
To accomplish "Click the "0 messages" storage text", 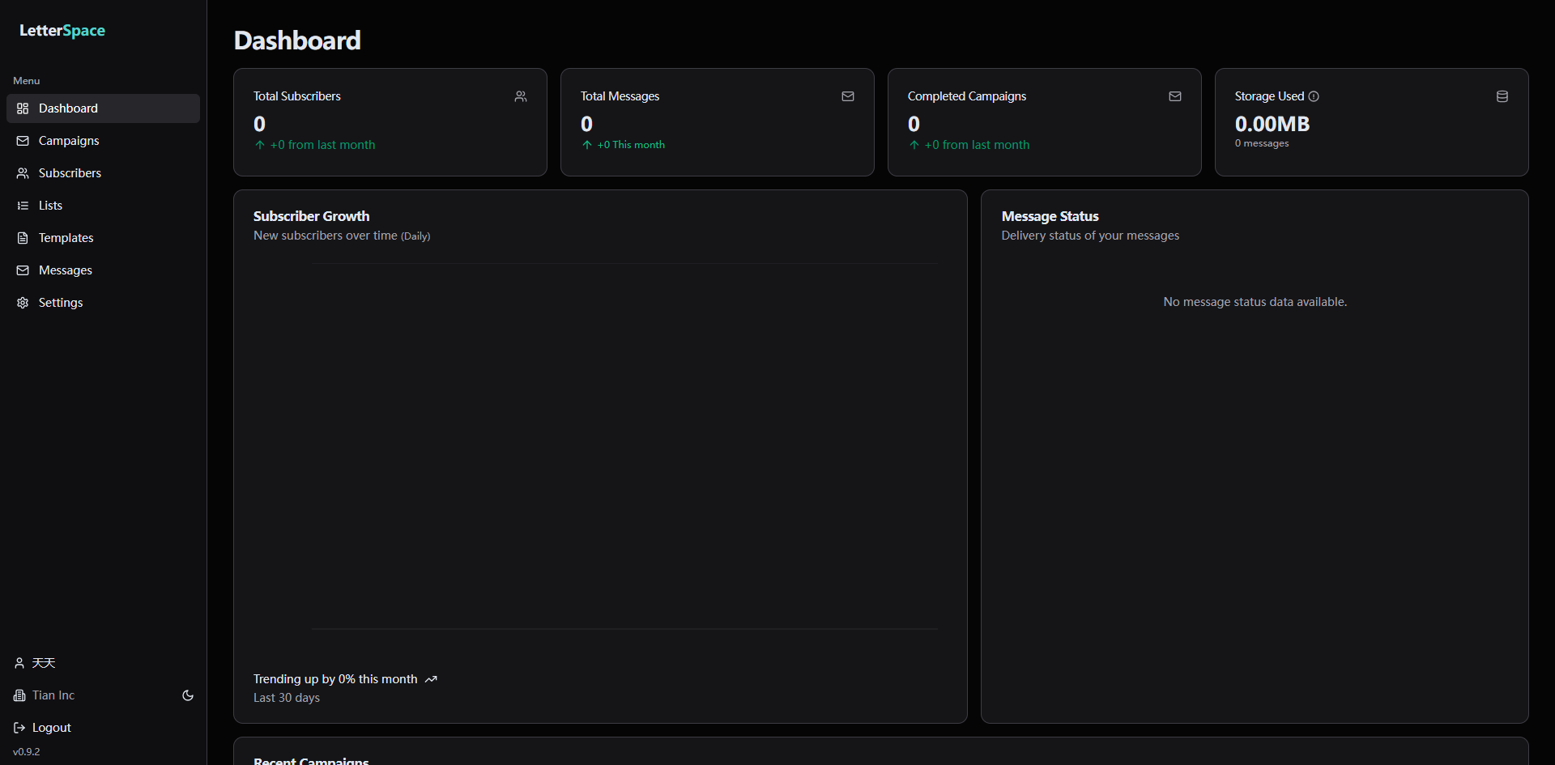I will pyautogui.click(x=1262, y=143).
